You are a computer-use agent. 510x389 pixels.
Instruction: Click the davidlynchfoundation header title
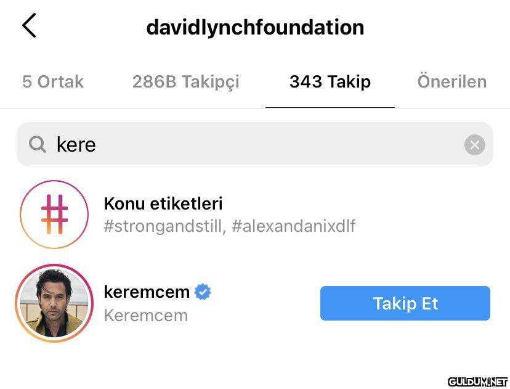[256, 27]
